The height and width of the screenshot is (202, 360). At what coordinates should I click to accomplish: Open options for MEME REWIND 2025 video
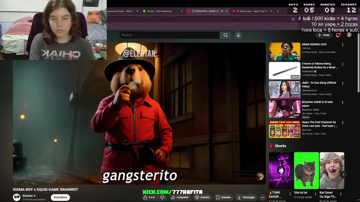tap(343, 45)
